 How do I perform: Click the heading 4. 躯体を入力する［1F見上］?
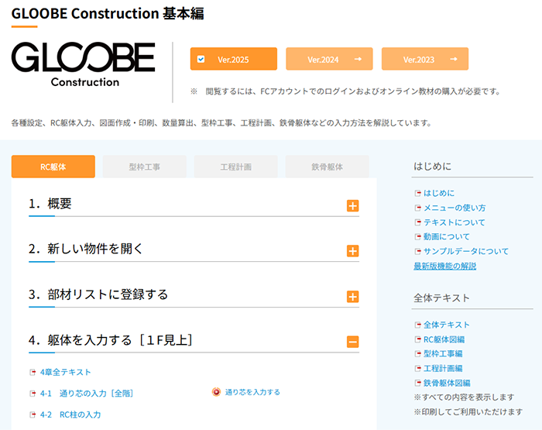point(111,340)
